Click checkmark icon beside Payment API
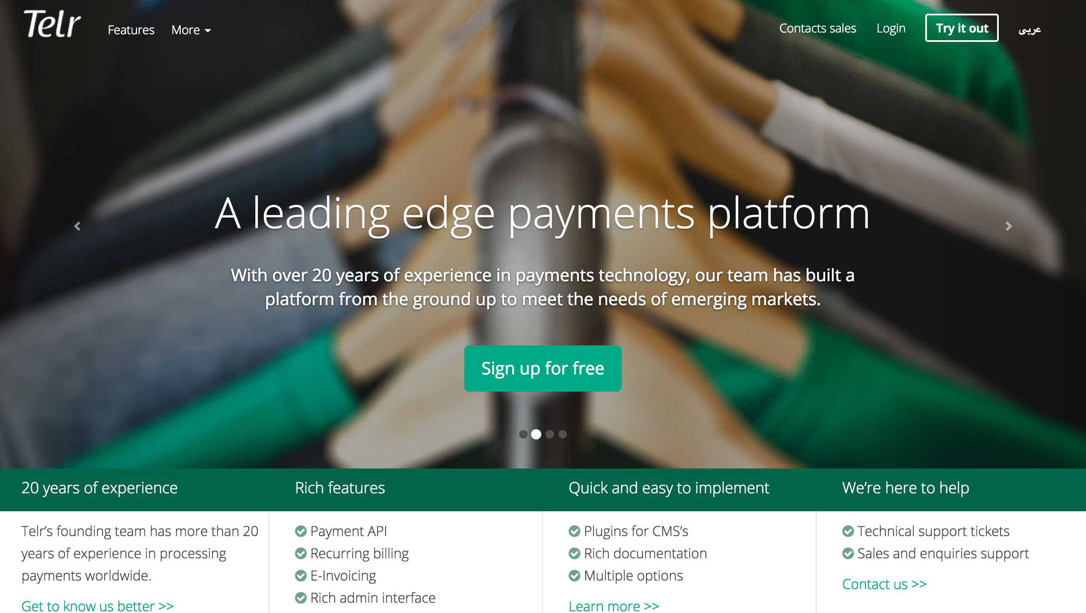Screen dimensions: 1086x613 (301, 531)
